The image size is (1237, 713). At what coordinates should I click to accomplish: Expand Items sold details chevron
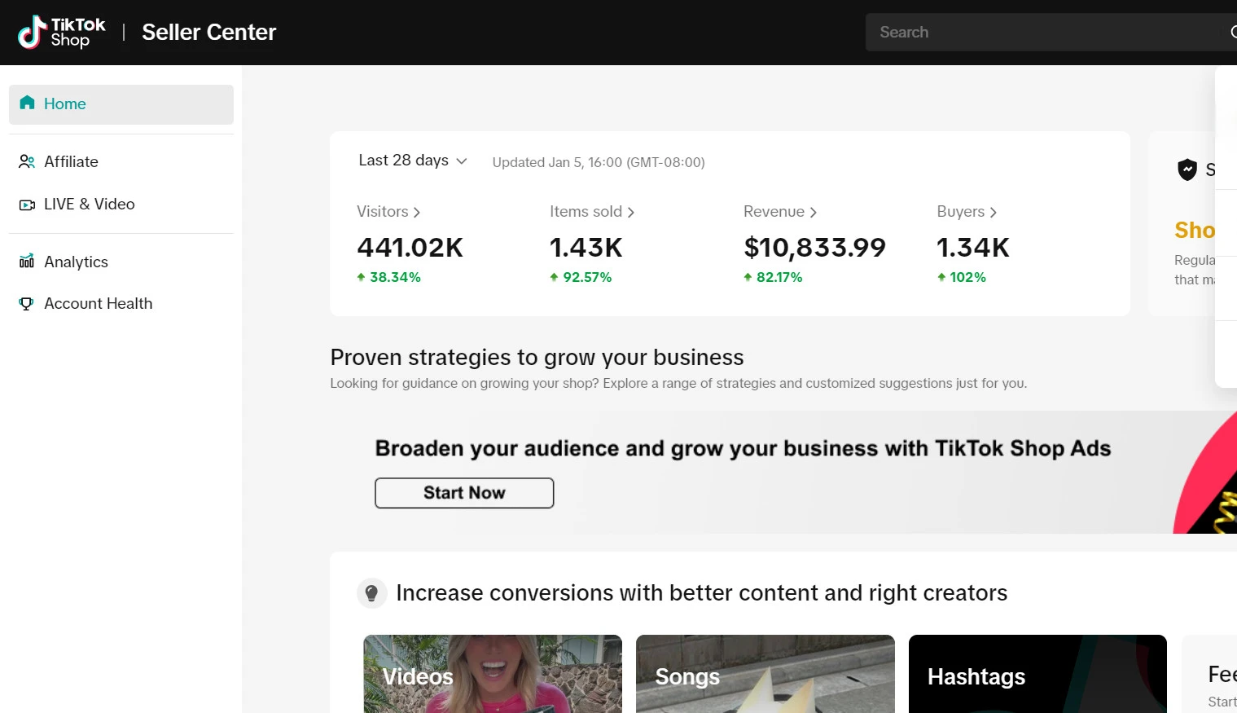(x=630, y=212)
